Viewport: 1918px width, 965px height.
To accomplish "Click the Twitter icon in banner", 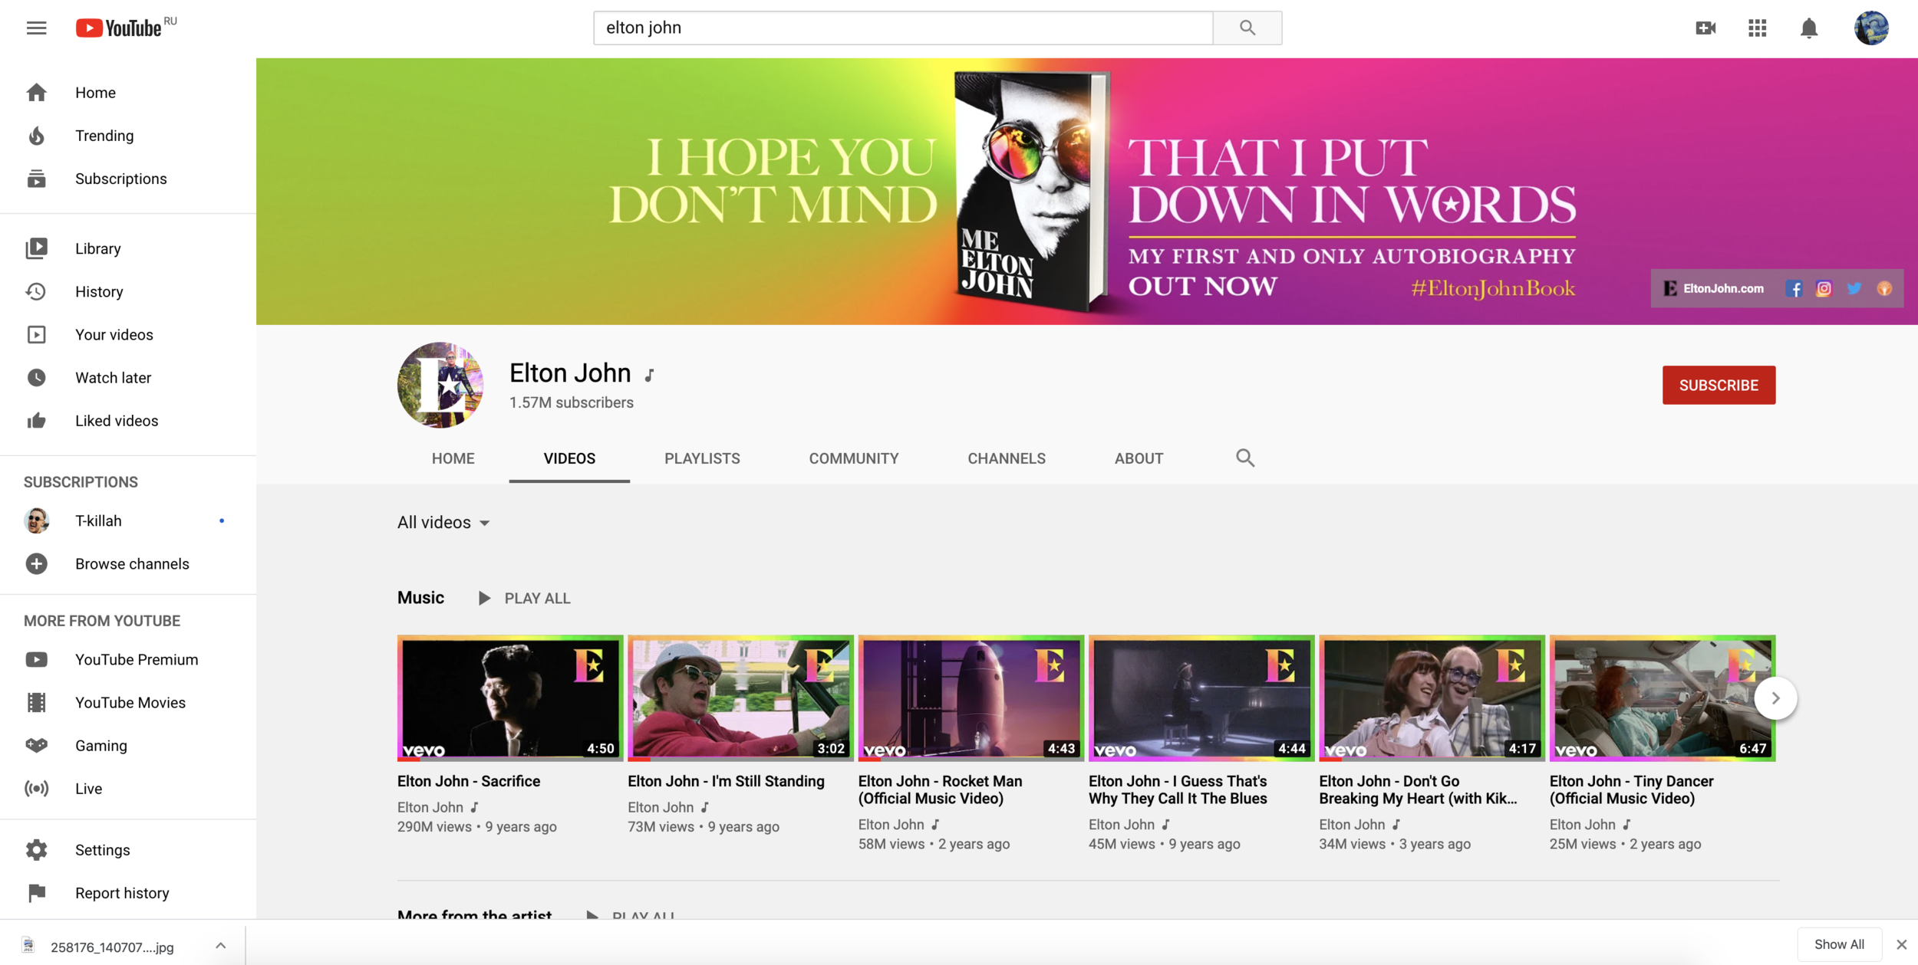I will pos(1854,289).
